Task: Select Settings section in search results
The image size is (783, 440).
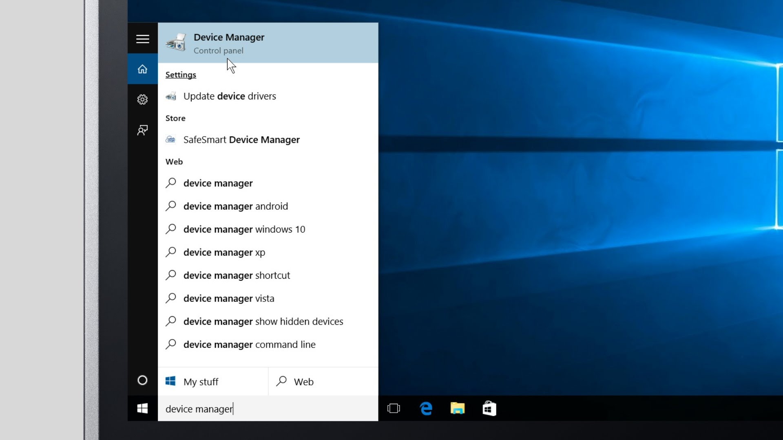Action: [180, 74]
